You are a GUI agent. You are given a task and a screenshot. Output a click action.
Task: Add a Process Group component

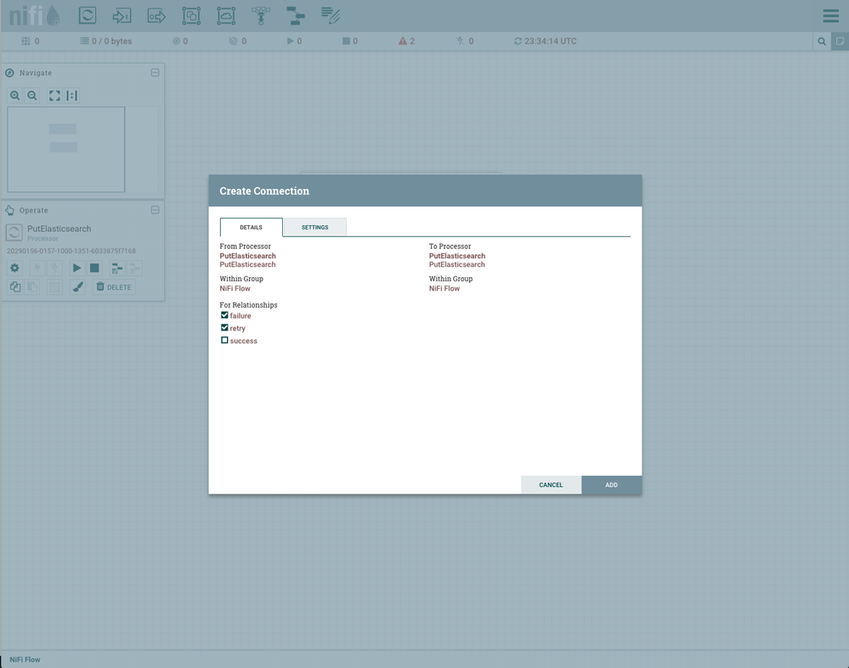point(191,15)
